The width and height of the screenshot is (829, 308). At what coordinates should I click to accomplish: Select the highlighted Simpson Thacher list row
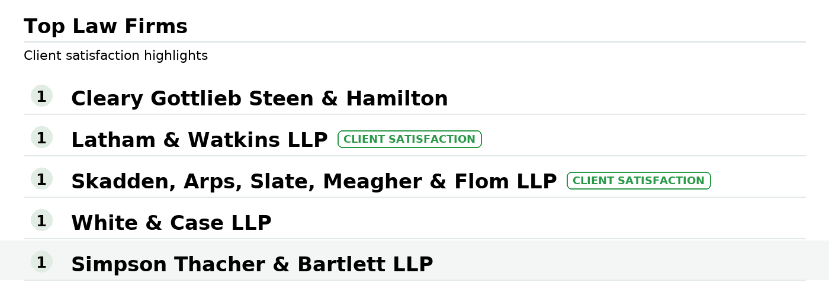click(592, 261)
